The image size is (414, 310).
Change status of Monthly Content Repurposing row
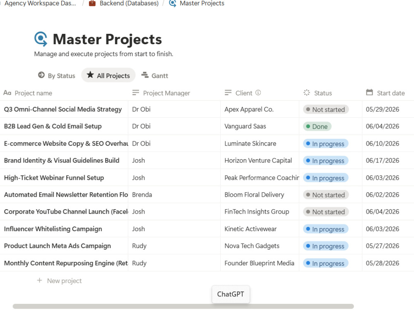point(325,263)
